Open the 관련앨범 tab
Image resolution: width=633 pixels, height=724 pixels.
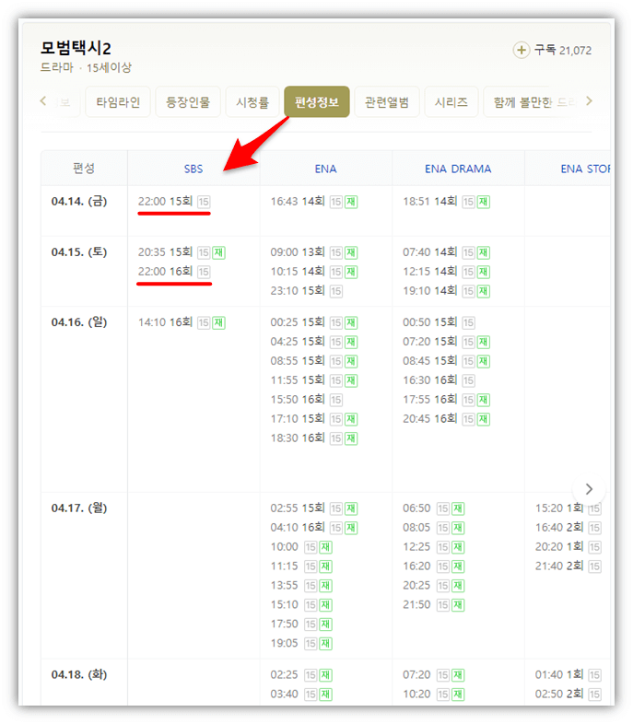(386, 101)
